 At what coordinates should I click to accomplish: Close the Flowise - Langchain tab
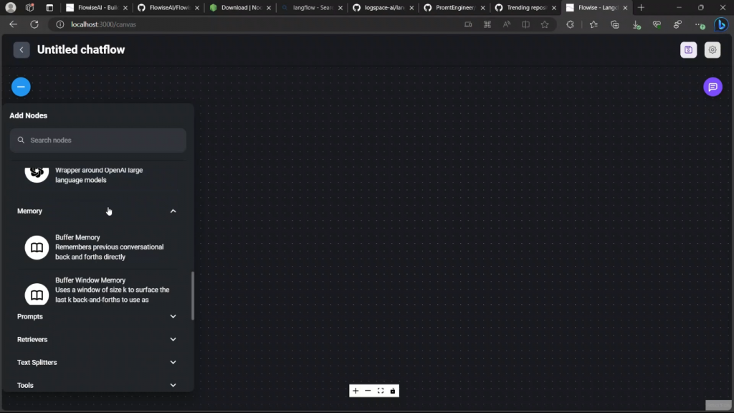click(625, 7)
